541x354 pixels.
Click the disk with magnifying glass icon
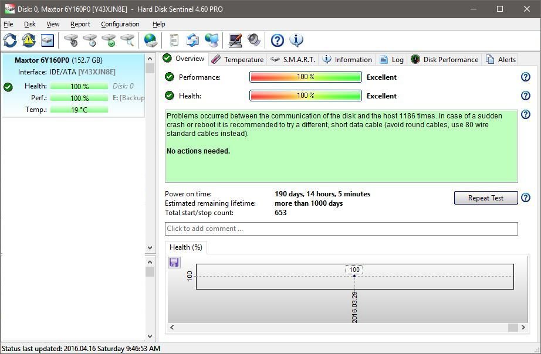127,40
